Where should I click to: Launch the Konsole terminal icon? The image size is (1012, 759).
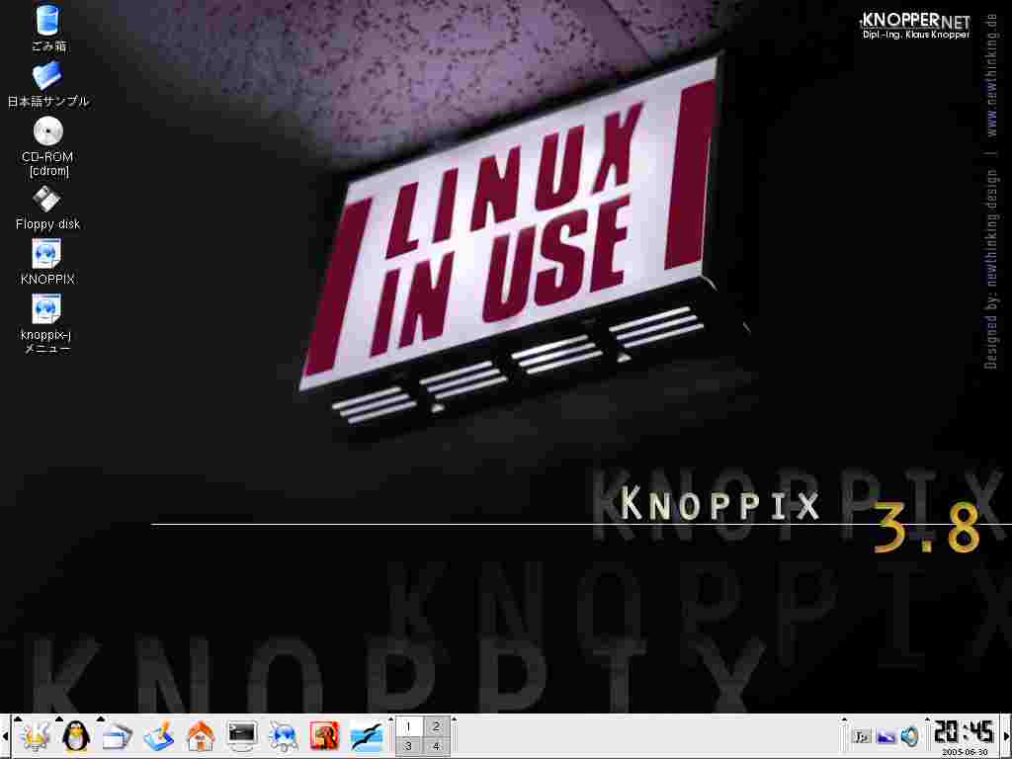(242, 736)
